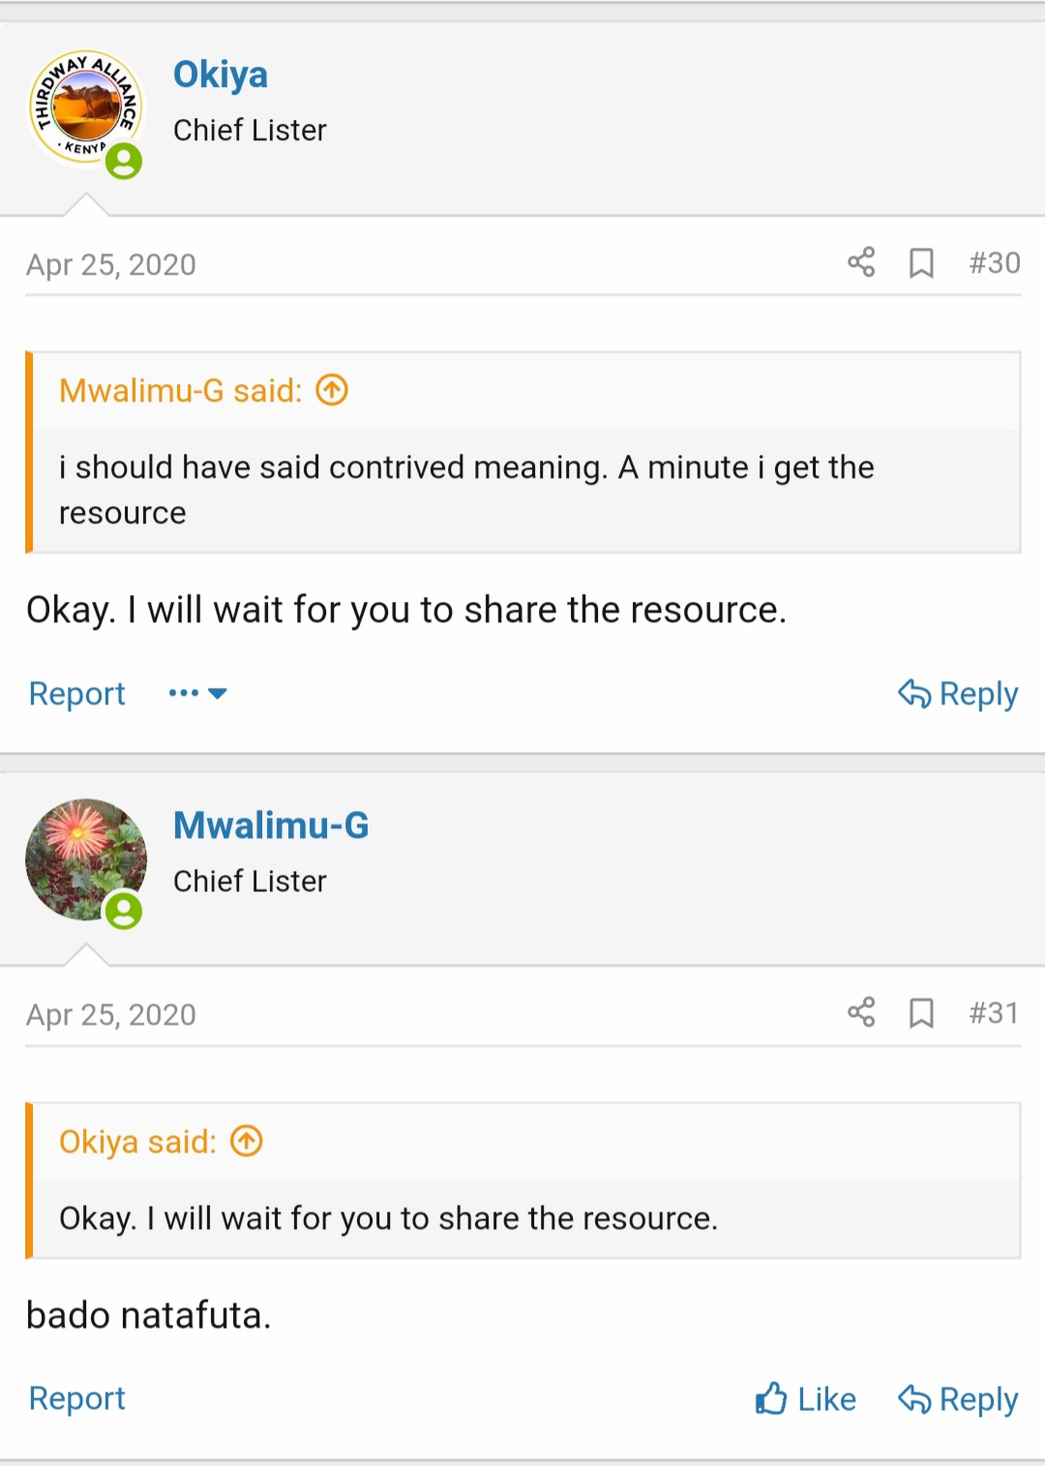Bookmark post #30
The height and width of the screenshot is (1466, 1045).
(x=921, y=262)
